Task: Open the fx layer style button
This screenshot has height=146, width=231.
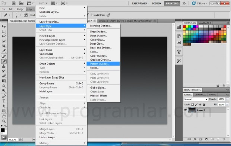Action: coord(195,139)
